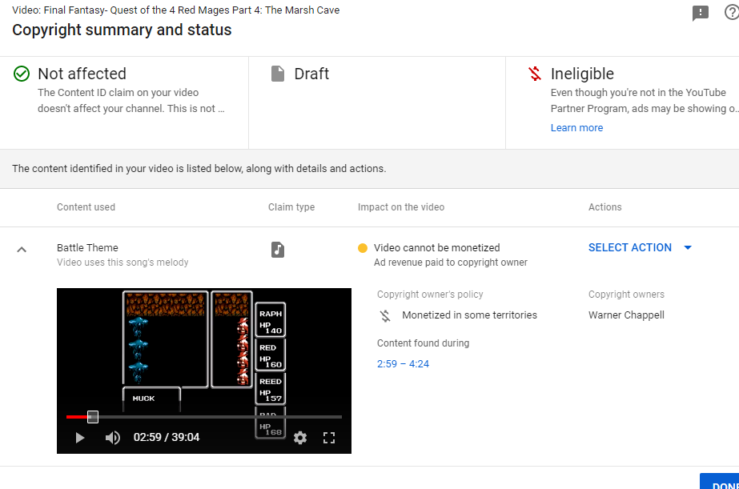This screenshot has height=489, width=739.
Task: Click the Impact on the video header
Action: (x=401, y=207)
